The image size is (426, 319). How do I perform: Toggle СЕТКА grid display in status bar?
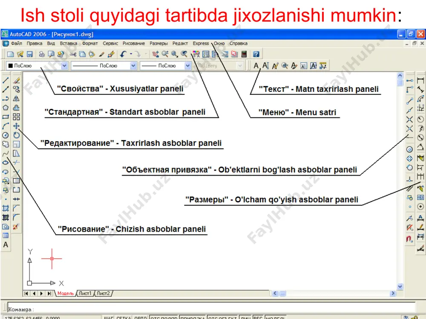click(x=124, y=317)
